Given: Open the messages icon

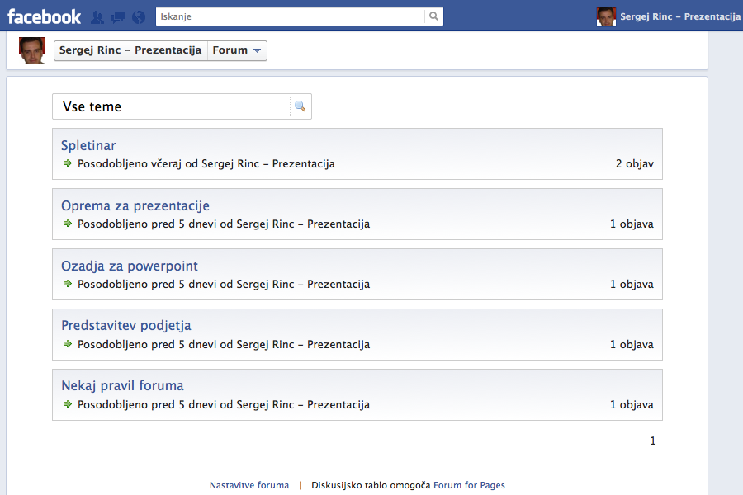Looking at the screenshot, I should pyautogui.click(x=117, y=16).
